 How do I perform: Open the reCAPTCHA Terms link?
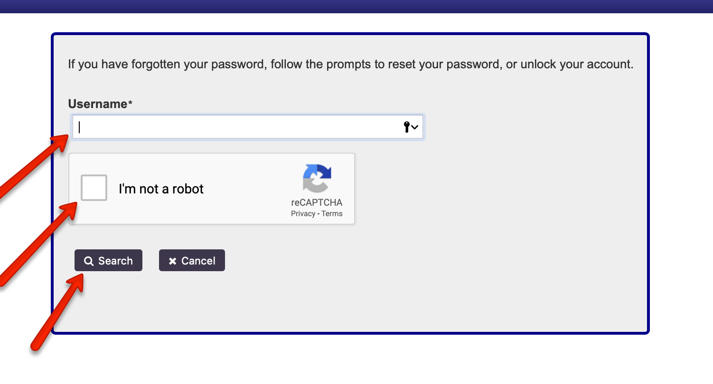coord(332,214)
